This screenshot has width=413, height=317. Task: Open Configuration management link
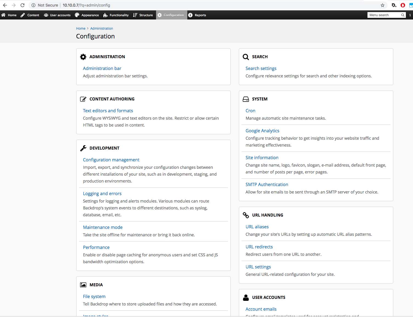(111, 160)
